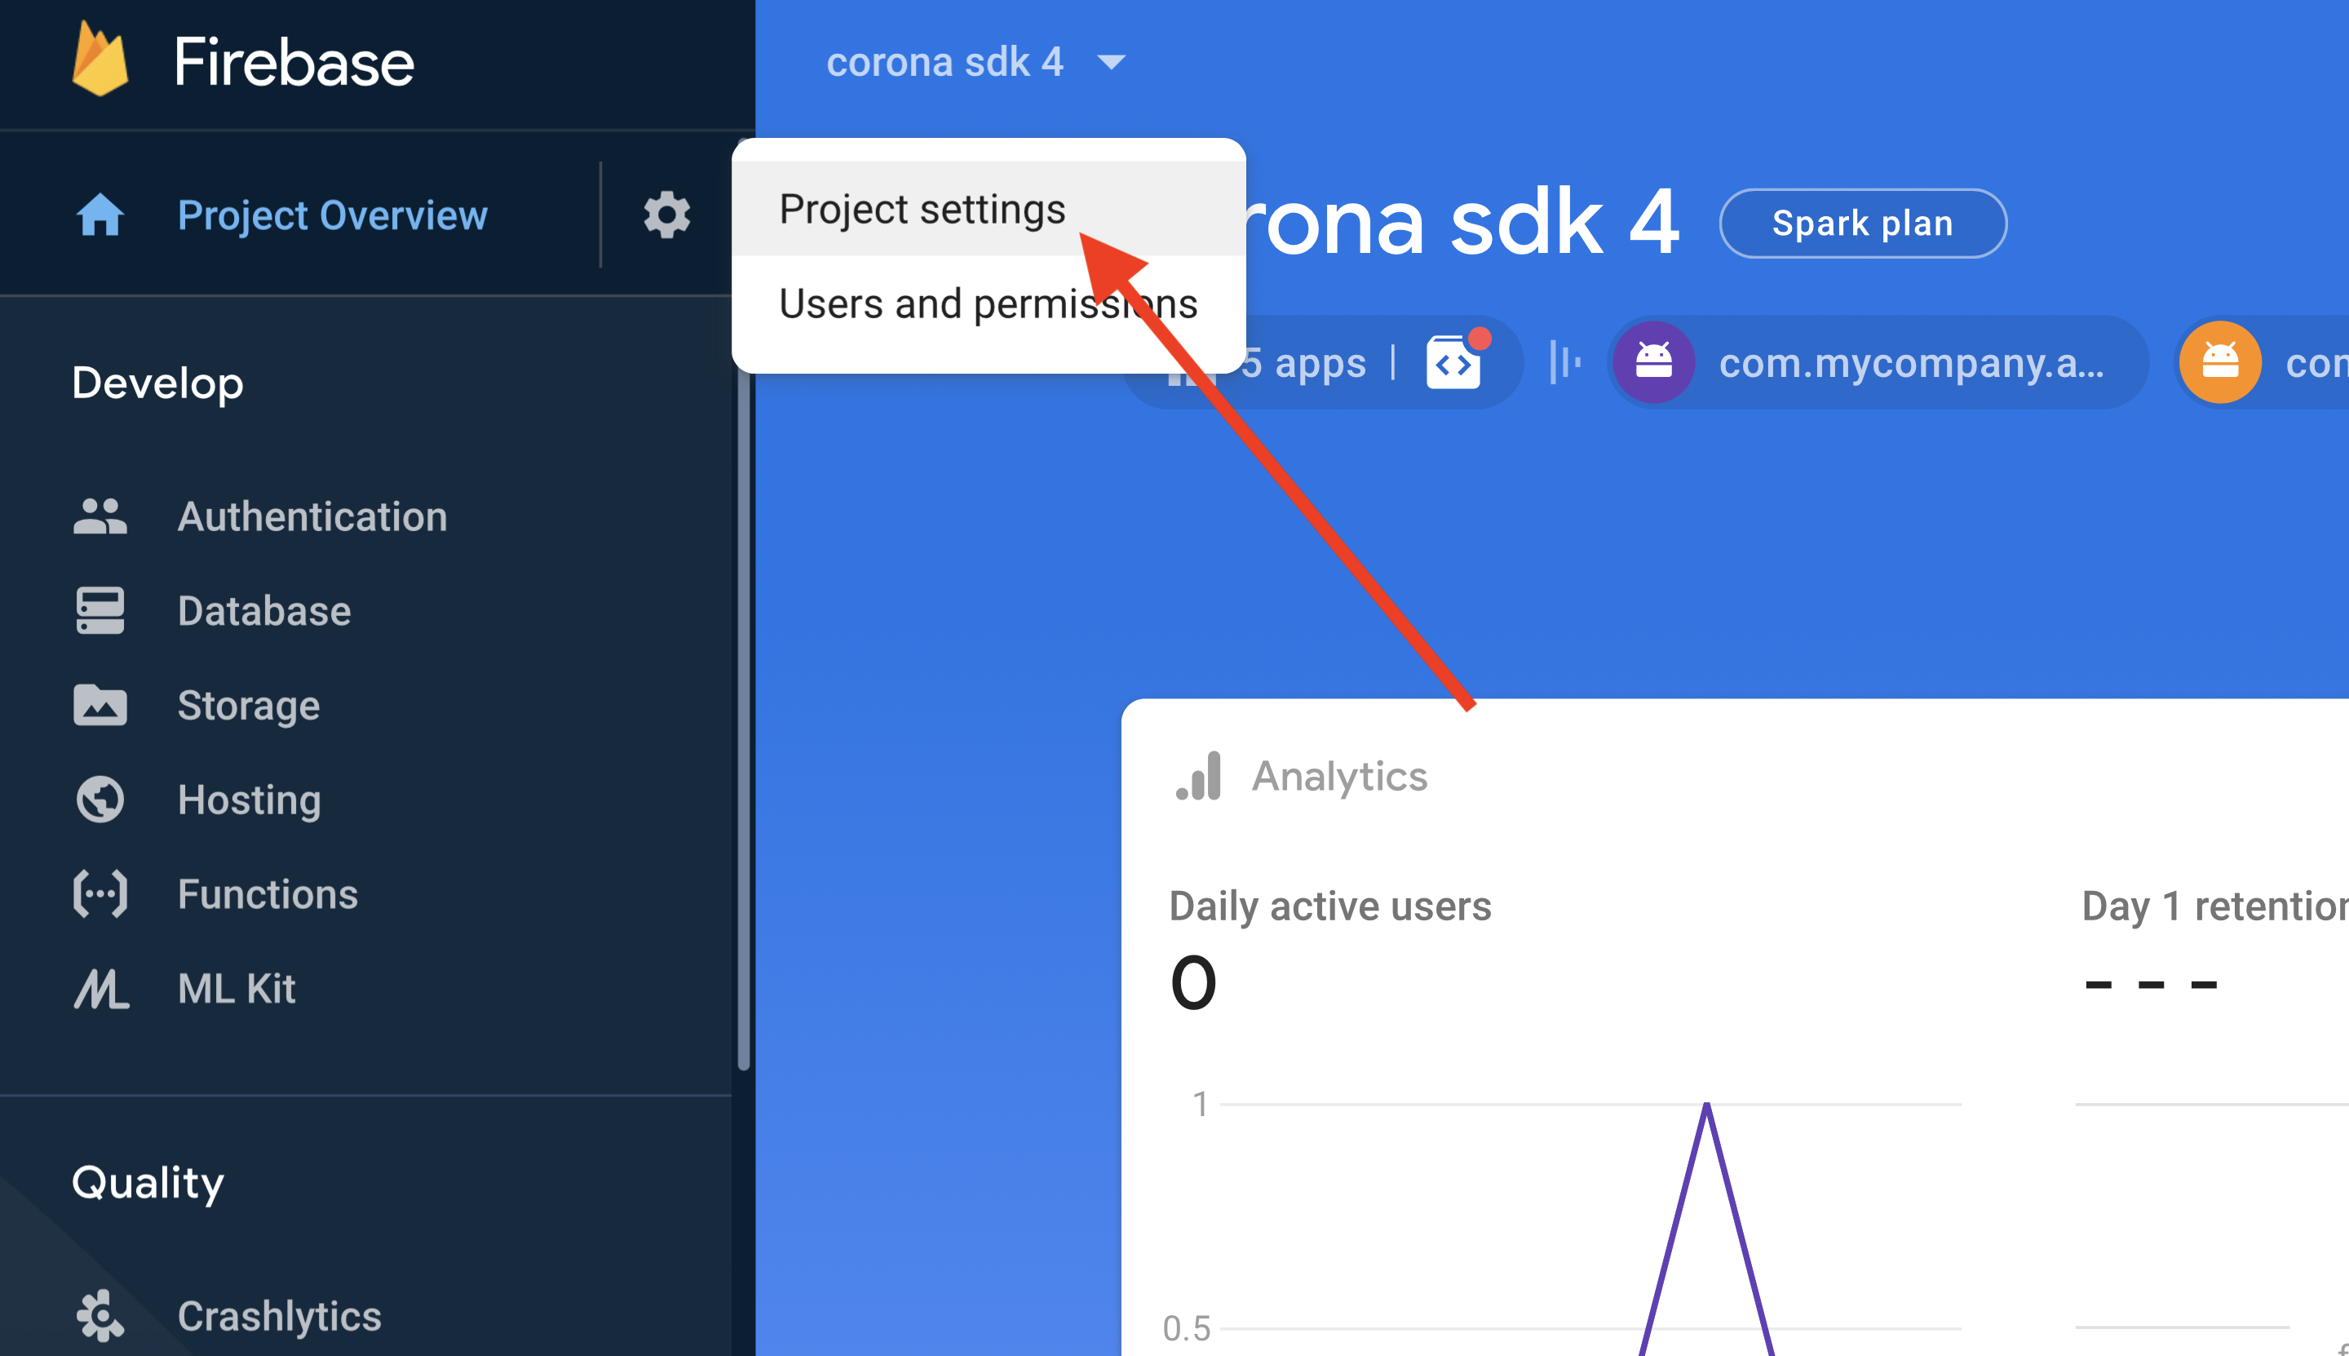Viewport: 2349px width, 1356px height.
Task: Click the Quality section header
Action: [x=148, y=1183]
